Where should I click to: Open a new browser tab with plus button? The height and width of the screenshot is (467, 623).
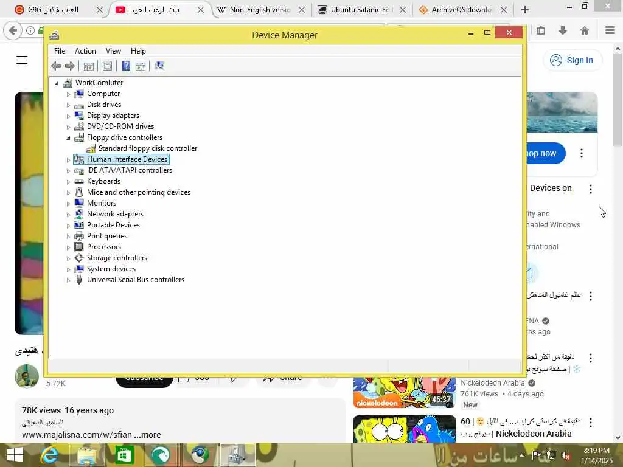click(525, 10)
